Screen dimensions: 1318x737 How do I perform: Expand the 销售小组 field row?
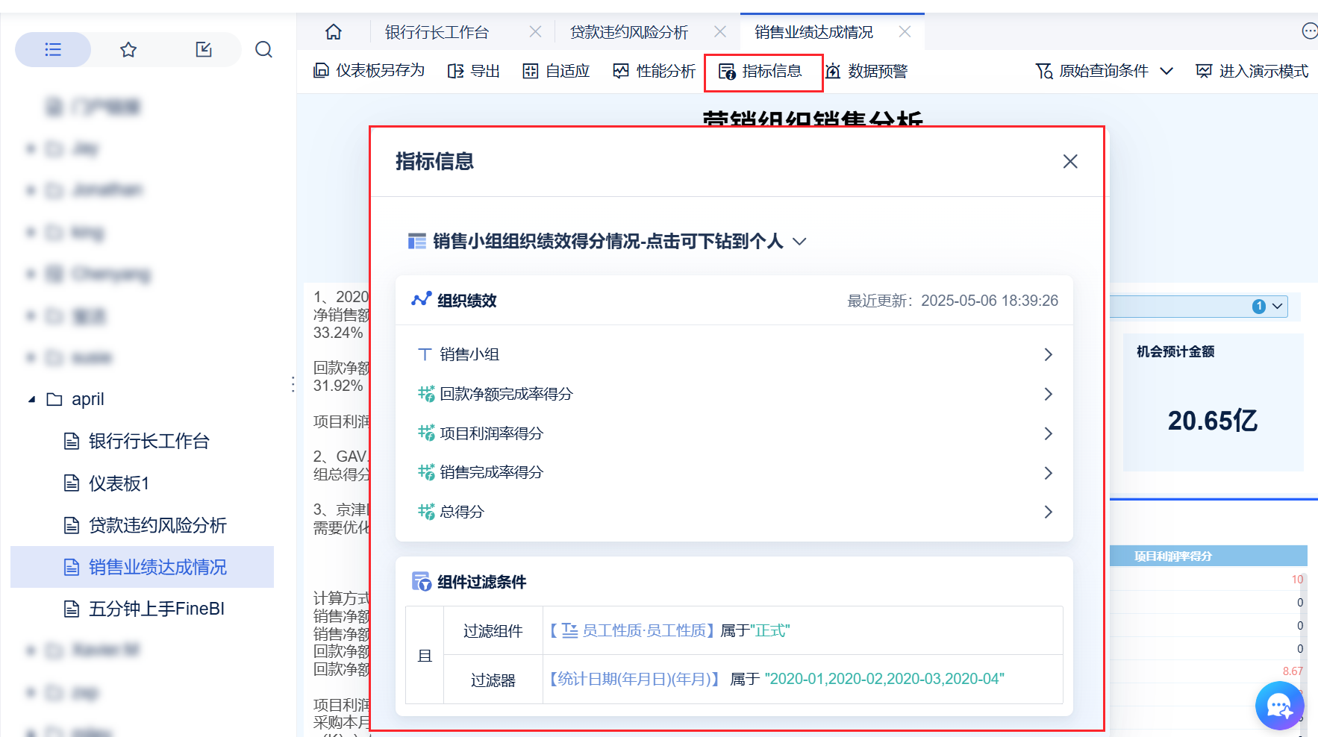point(734,354)
